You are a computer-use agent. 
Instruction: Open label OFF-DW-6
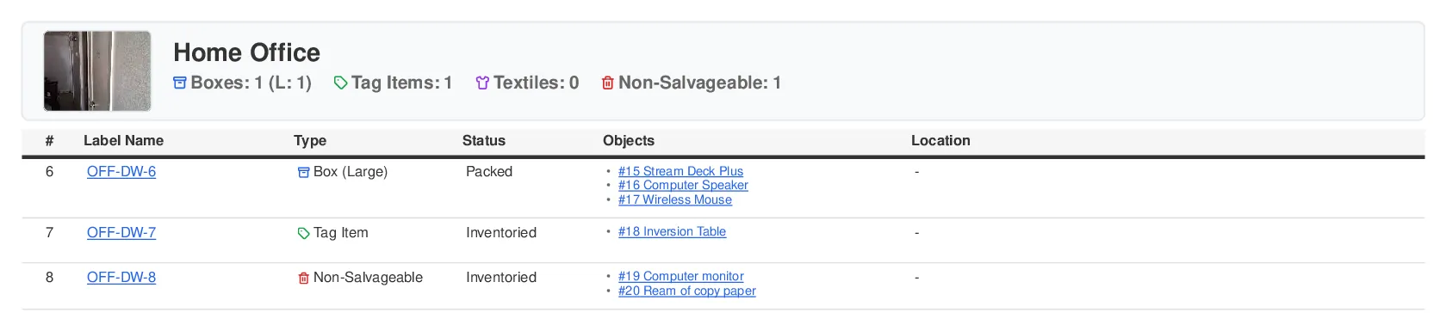[x=121, y=172]
